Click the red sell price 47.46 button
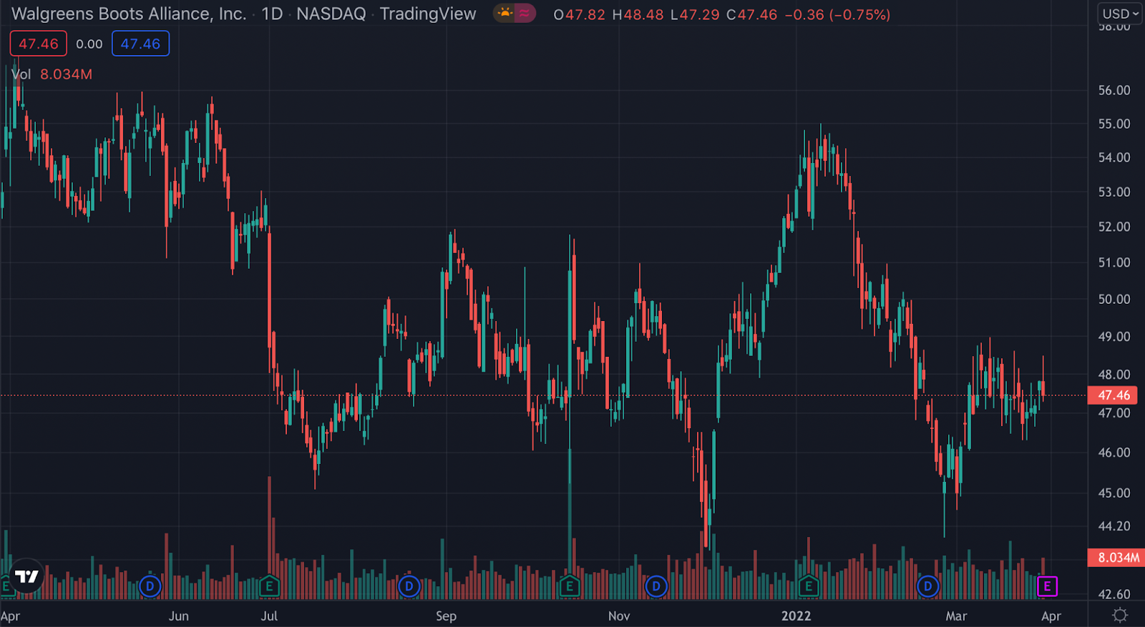 point(39,44)
